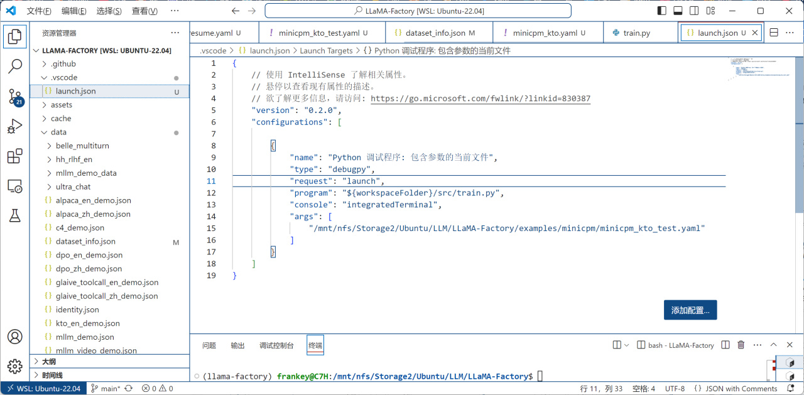
Task: Toggle the bottom panel layout button
Action: [x=678, y=11]
